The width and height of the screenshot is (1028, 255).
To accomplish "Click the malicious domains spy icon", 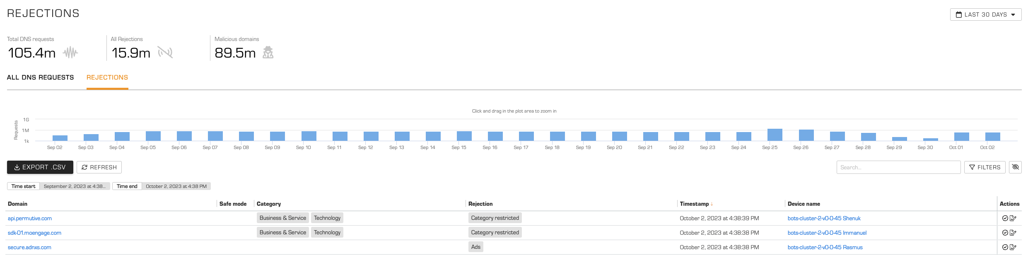I will (268, 53).
